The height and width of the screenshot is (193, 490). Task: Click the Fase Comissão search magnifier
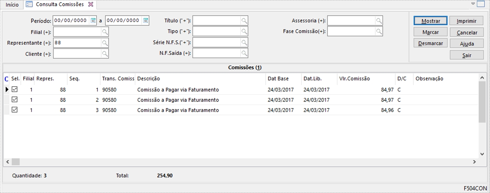click(x=379, y=31)
